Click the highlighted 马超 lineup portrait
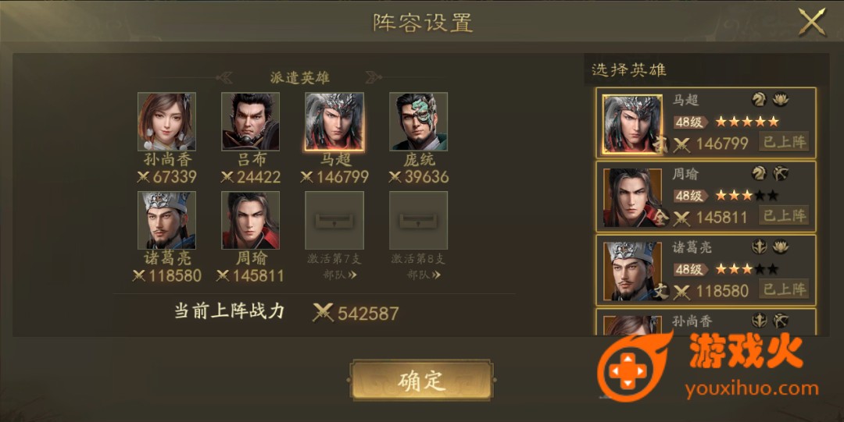Image resolution: width=844 pixels, height=422 pixels. [334, 122]
